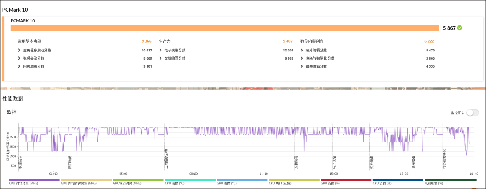Expand the 渲染与视觉化 分数 row
Image resolution: width=486 pixels, height=189 pixels.
point(302,58)
